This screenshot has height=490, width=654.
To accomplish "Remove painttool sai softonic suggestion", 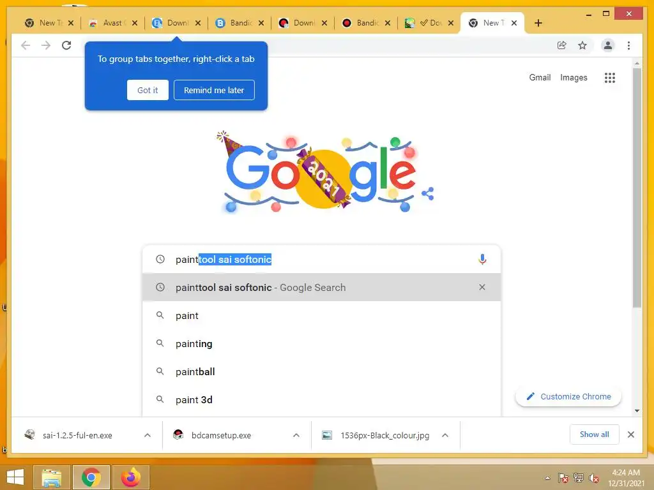I will pos(482,287).
